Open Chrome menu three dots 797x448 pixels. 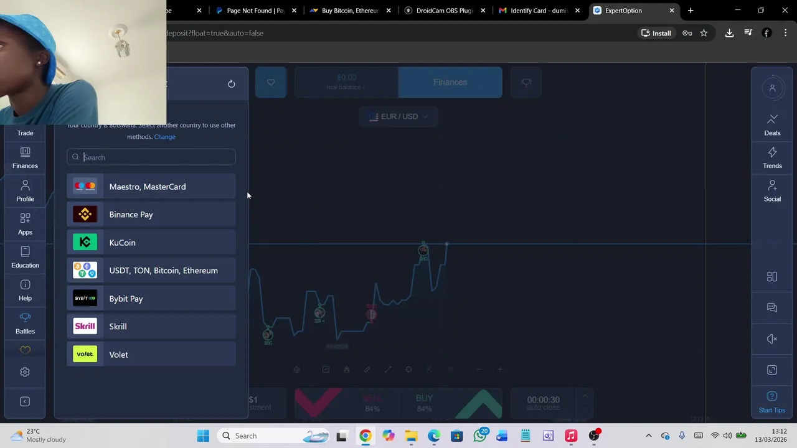[x=785, y=33]
